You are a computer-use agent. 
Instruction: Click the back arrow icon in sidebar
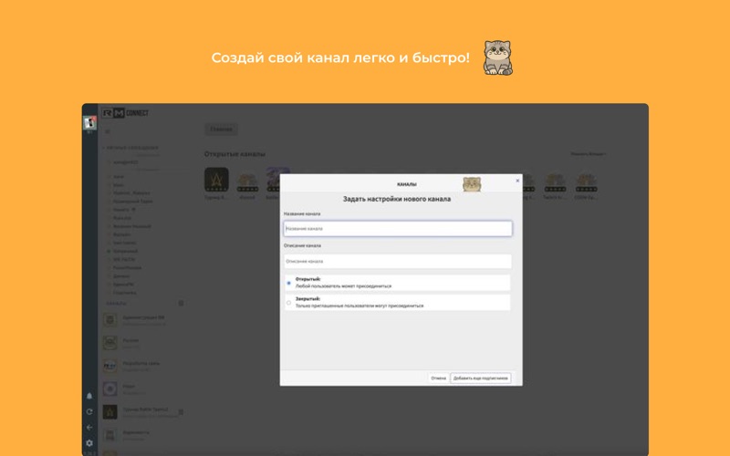pyautogui.click(x=89, y=427)
